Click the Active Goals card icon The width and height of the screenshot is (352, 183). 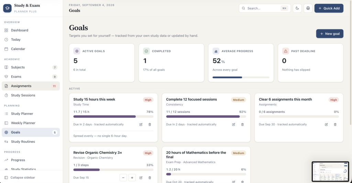[77, 51]
